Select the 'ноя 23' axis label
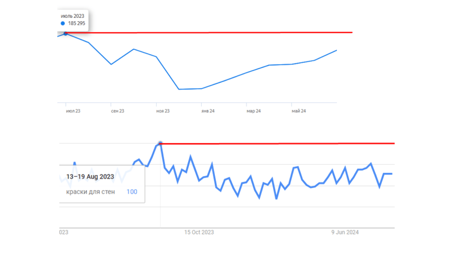452x259 pixels. (163, 111)
